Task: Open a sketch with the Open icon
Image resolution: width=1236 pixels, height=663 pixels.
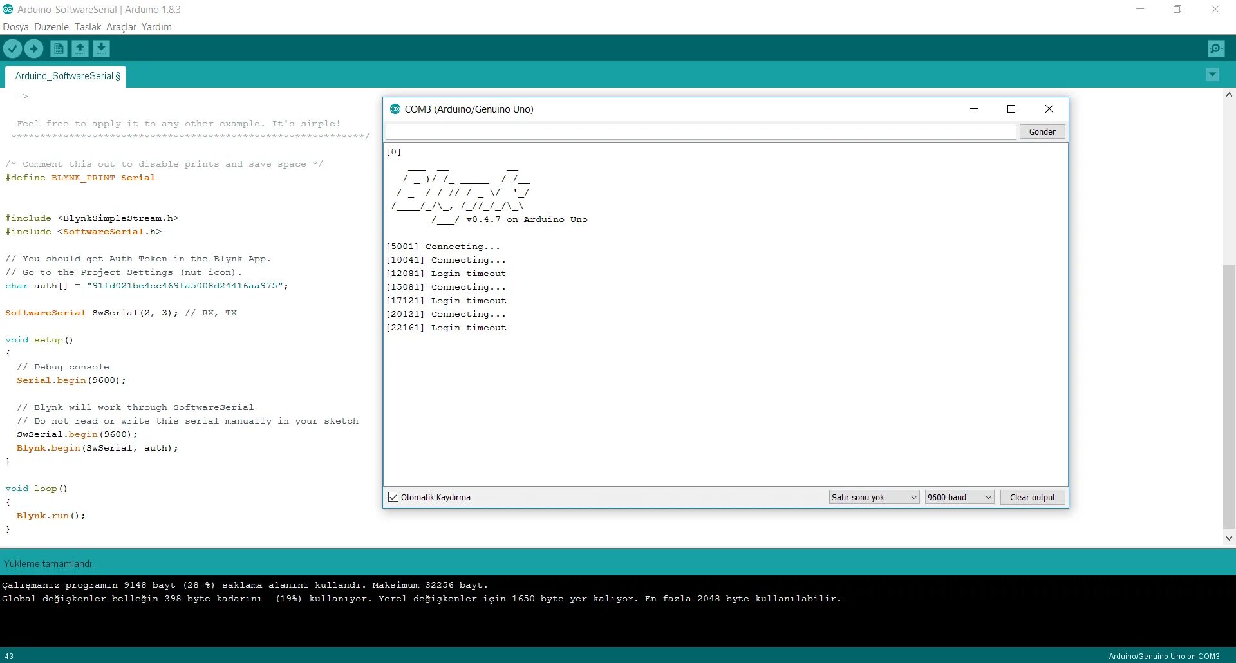Action: [x=80, y=48]
